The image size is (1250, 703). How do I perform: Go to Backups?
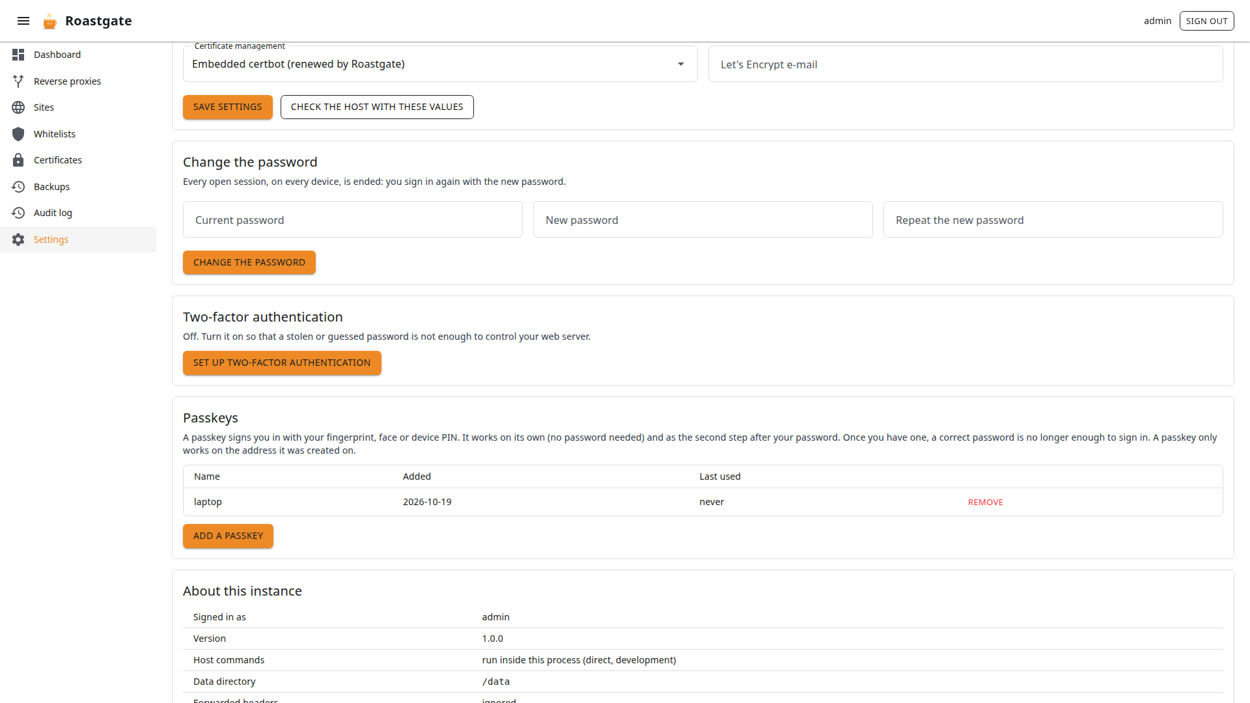click(x=78, y=187)
